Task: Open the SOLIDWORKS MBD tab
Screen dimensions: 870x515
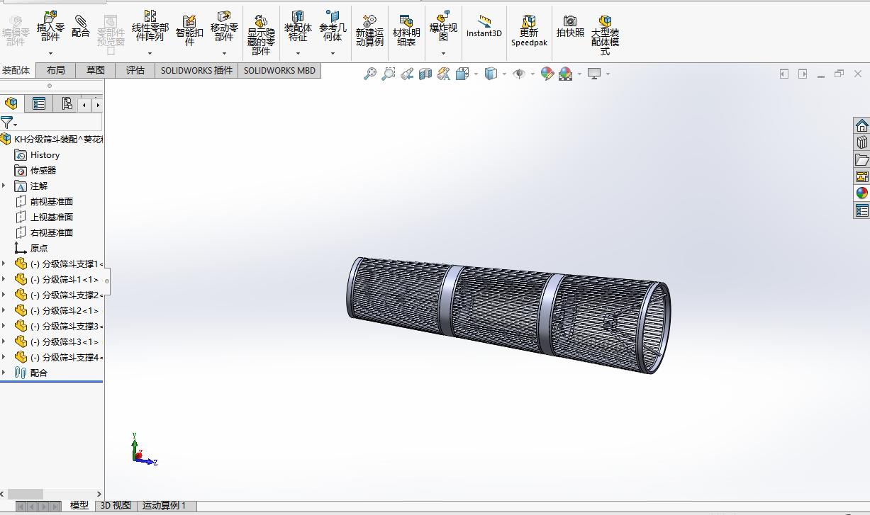Action: tap(279, 70)
